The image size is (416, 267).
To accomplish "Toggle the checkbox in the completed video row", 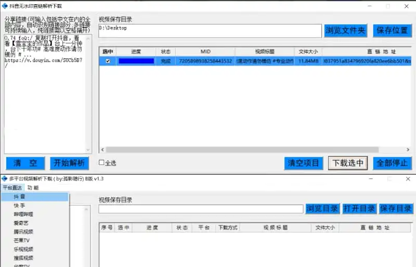I will [108, 61].
